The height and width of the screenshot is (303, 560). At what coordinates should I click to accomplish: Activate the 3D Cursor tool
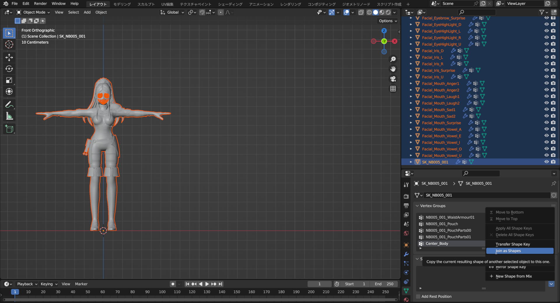click(9, 45)
